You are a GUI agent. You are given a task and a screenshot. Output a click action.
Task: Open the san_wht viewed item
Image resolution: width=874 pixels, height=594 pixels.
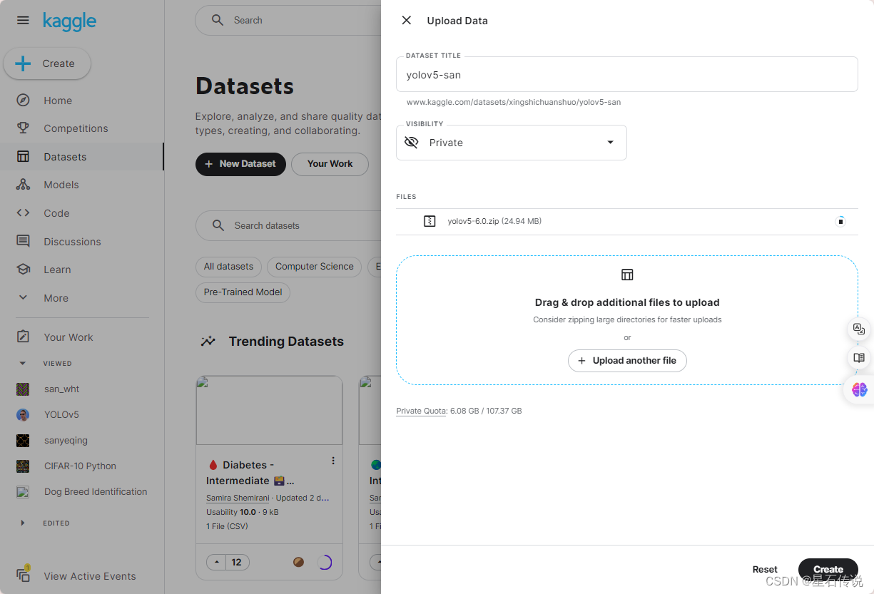62,389
